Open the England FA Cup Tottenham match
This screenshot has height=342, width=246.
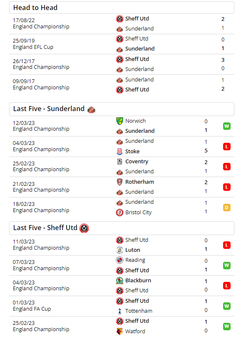pos(122,306)
